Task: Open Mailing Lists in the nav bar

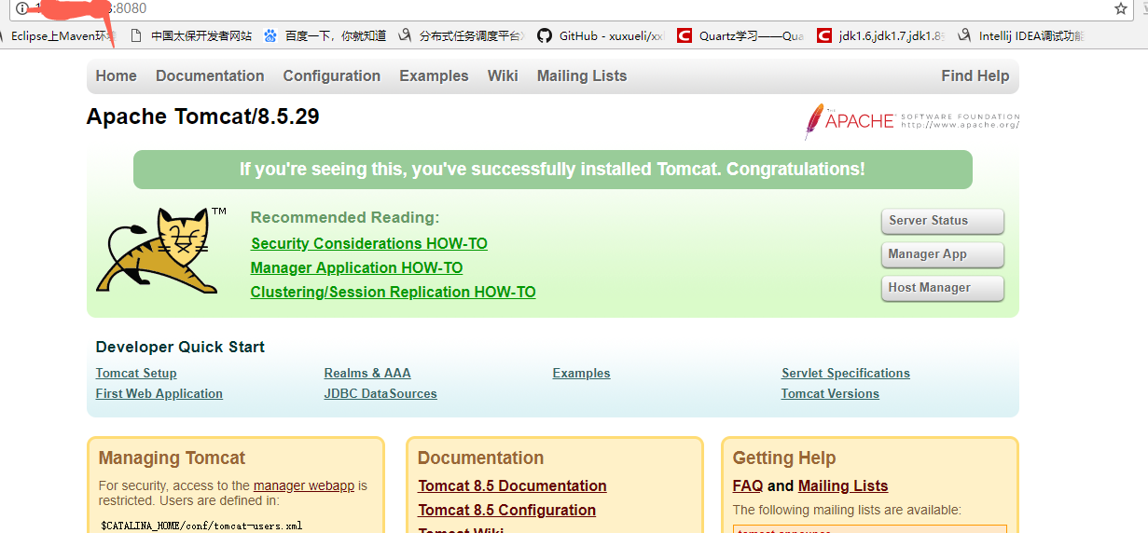Action: click(582, 76)
